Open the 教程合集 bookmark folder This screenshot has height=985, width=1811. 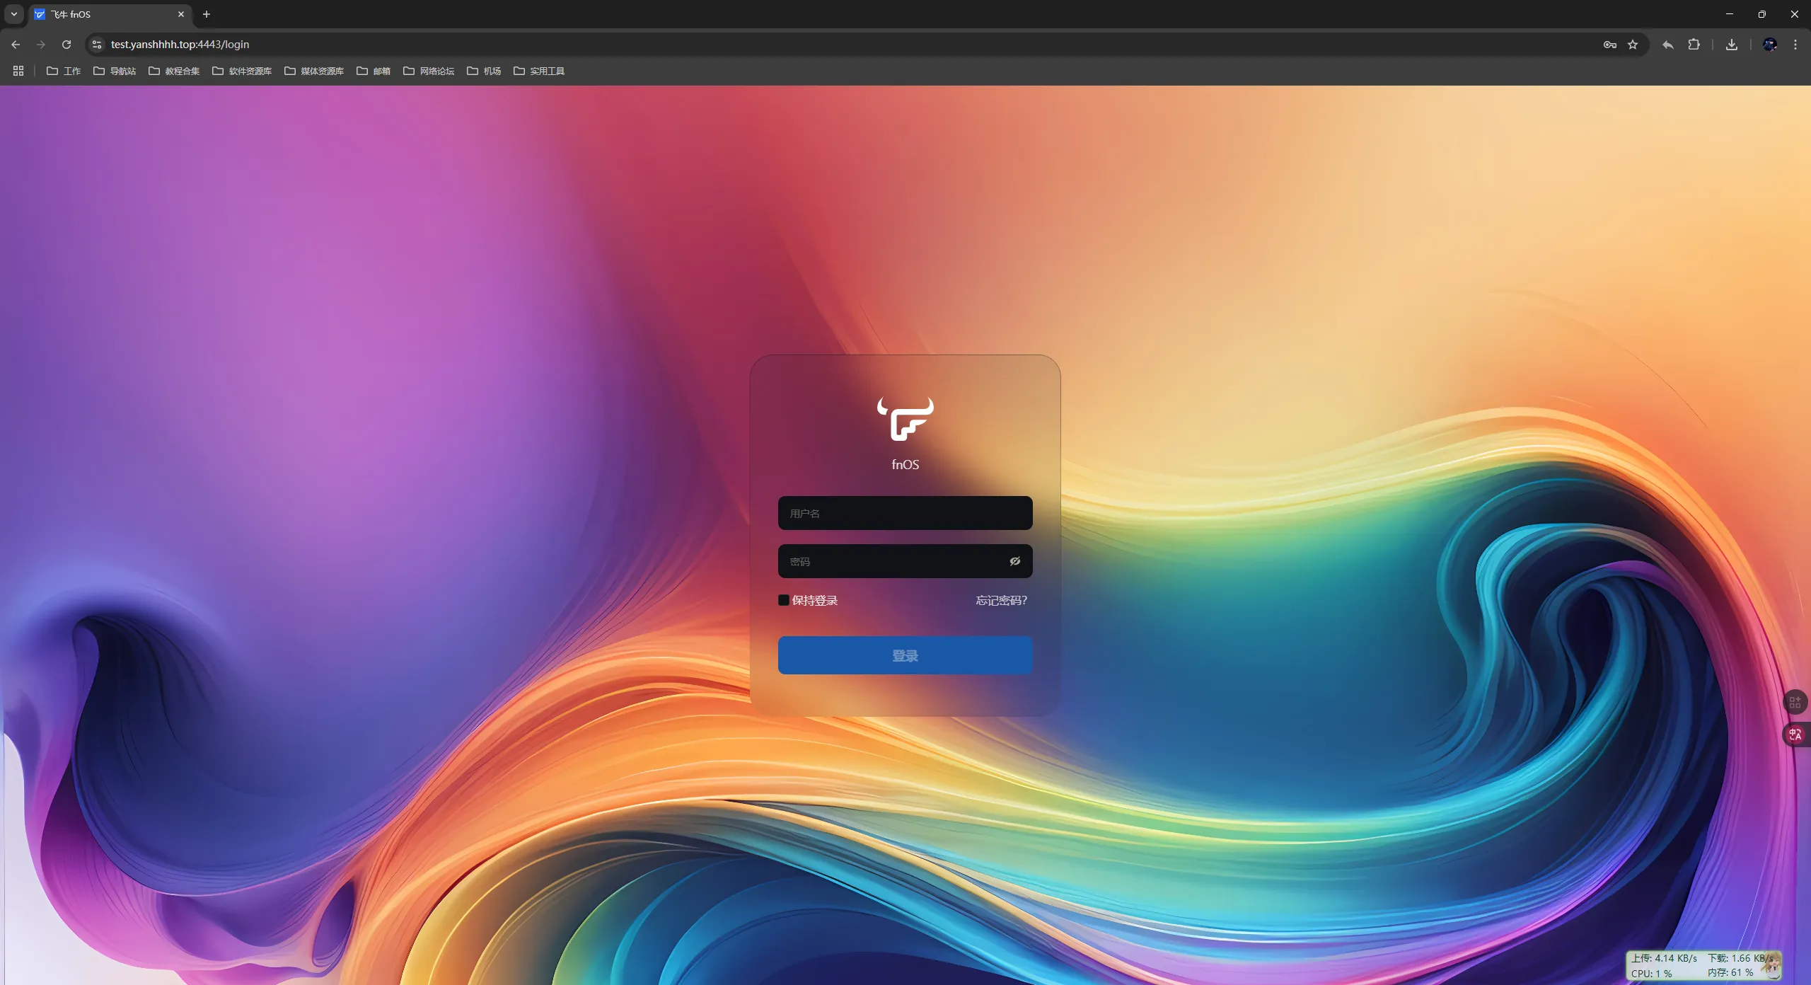click(x=174, y=71)
